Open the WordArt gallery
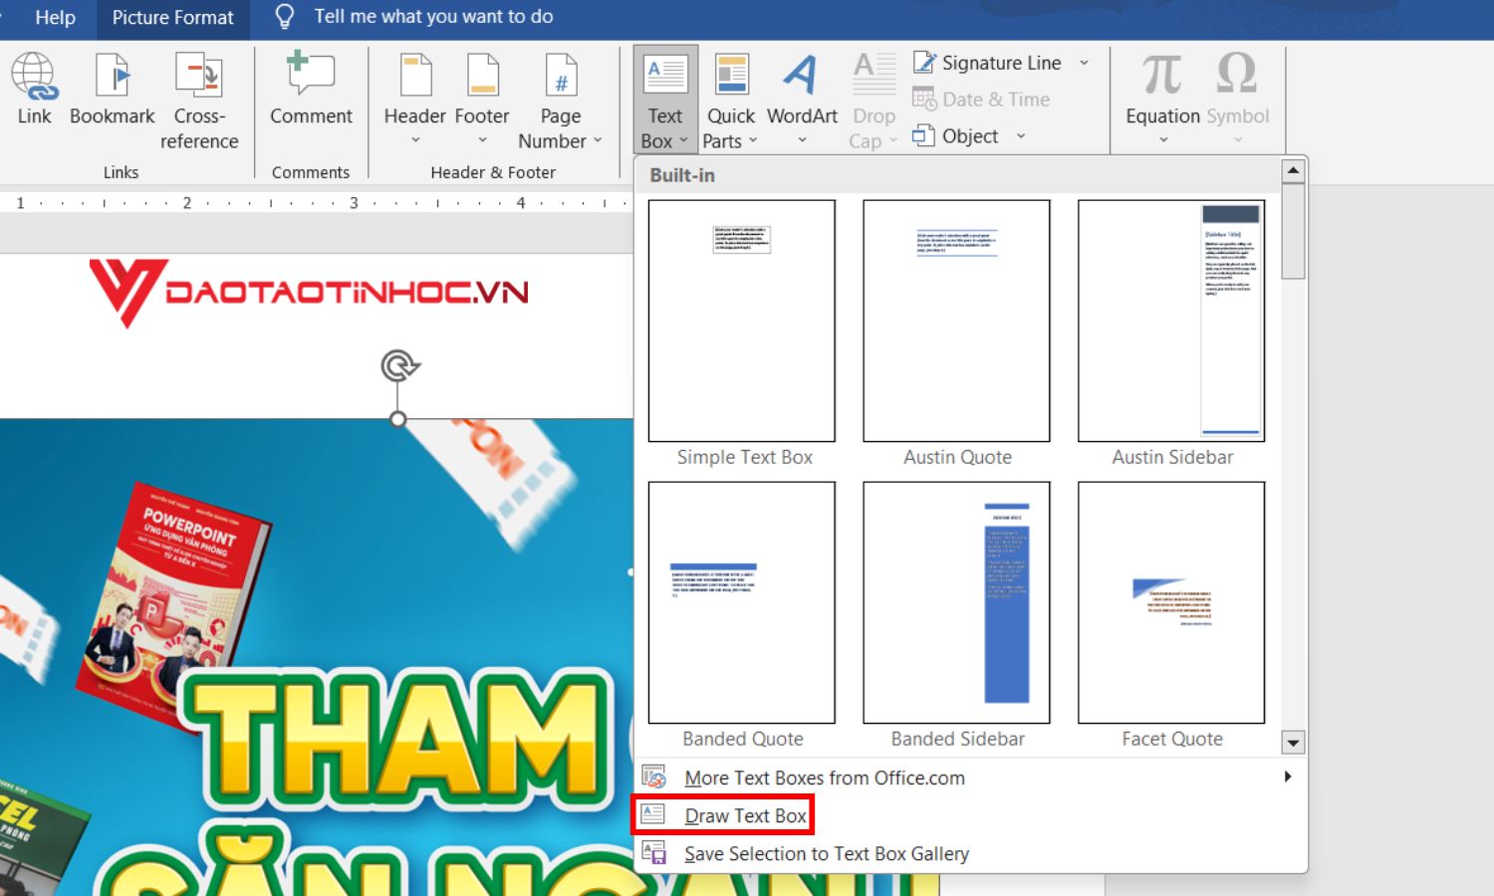The width and height of the screenshot is (1494, 896). click(x=802, y=101)
